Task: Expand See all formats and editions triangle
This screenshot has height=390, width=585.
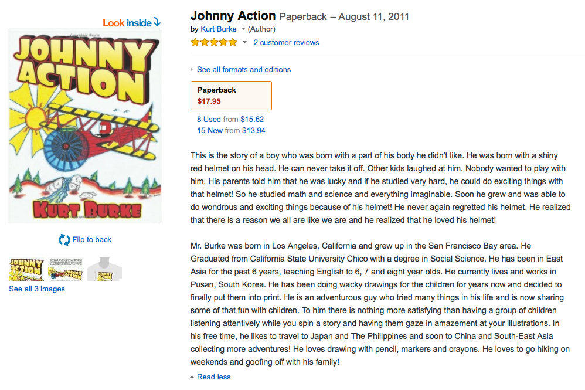Action: pos(192,69)
